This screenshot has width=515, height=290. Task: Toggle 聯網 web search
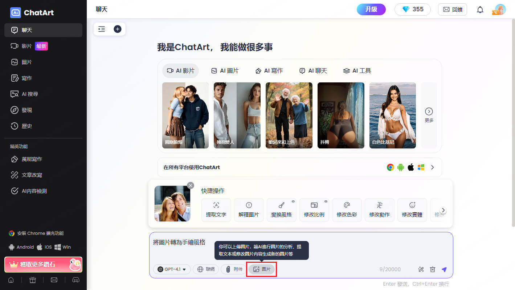[206, 269]
